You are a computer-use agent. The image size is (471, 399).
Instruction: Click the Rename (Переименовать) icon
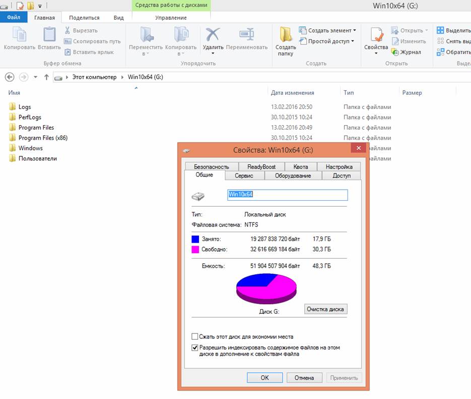[247, 34]
